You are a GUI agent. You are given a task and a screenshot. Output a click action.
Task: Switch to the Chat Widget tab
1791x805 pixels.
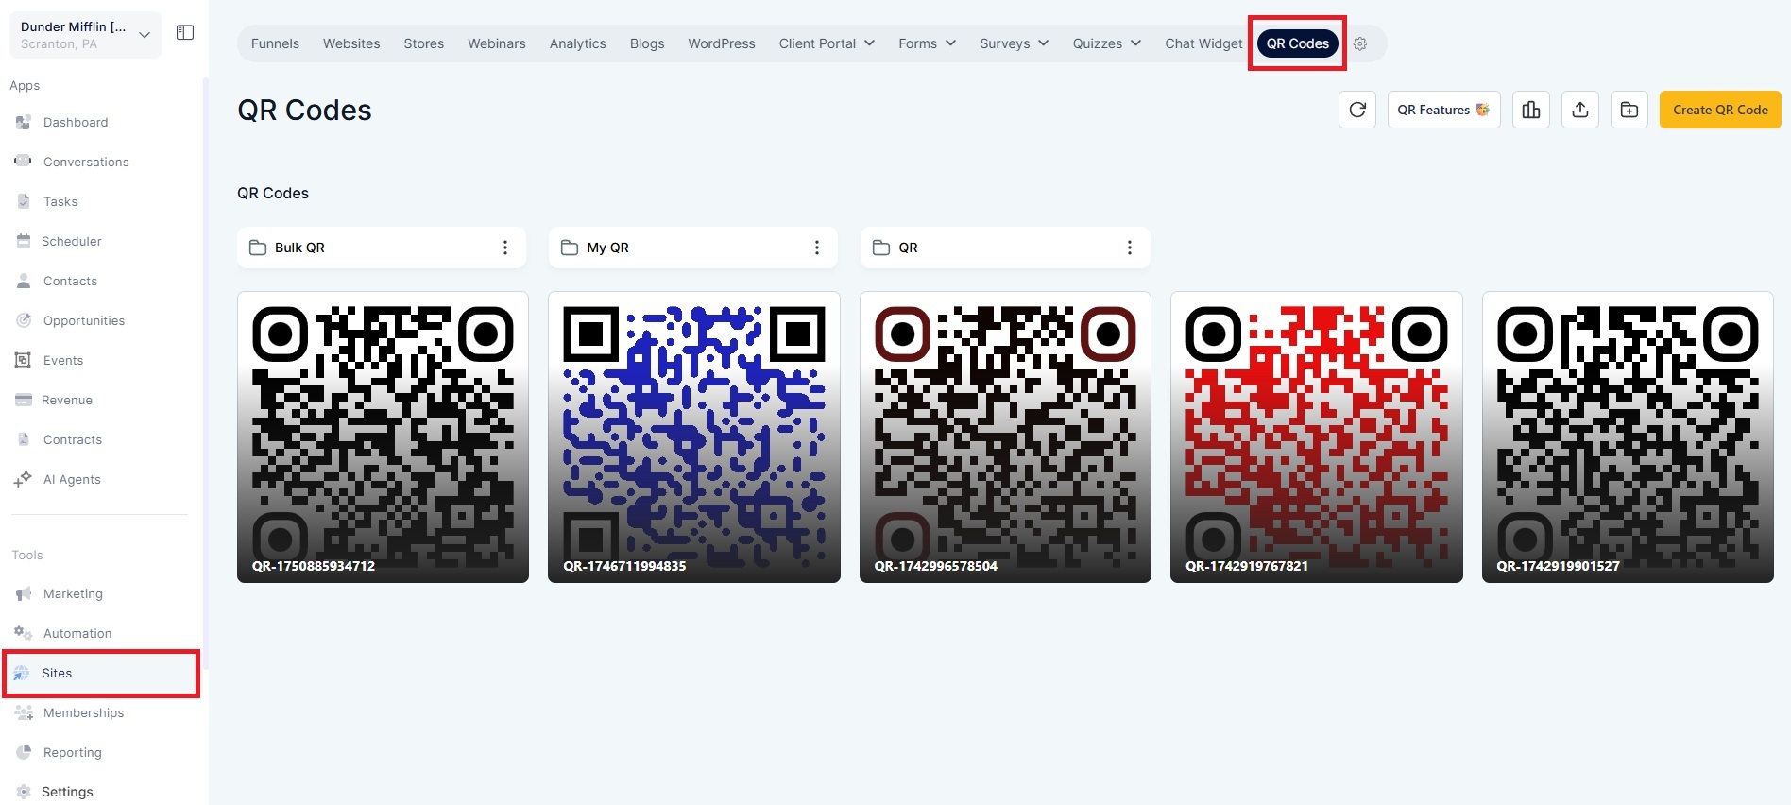[x=1203, y=43]
